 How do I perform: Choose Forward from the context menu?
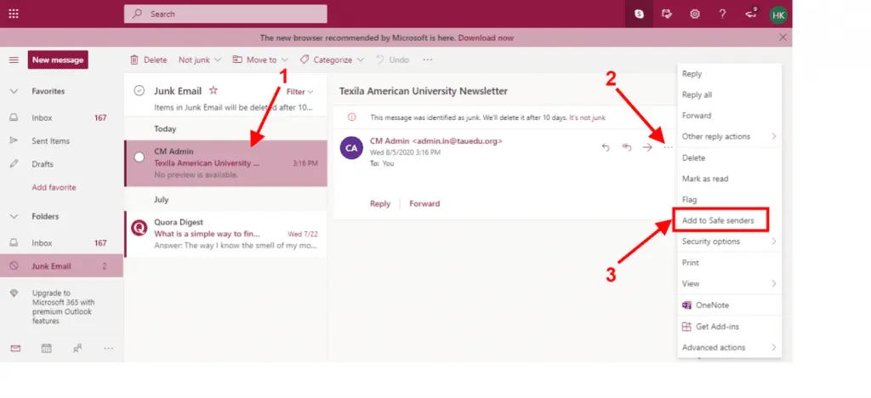[x=729, y=116]
